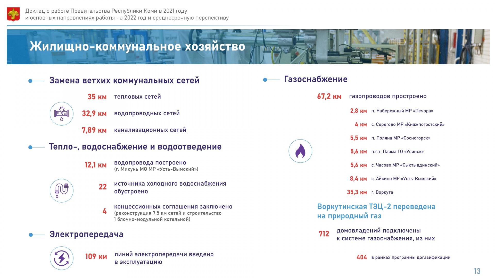The width and height of the screenshot is (495, 278).
Task: Click the bullet dot beside Газоснабжение
Action: (265, 80)
